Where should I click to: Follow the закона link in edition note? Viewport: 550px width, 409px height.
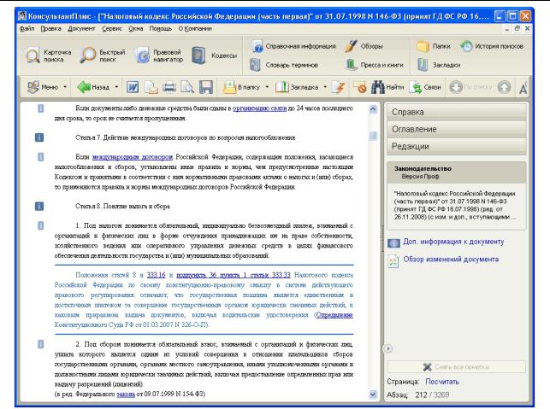126,394
